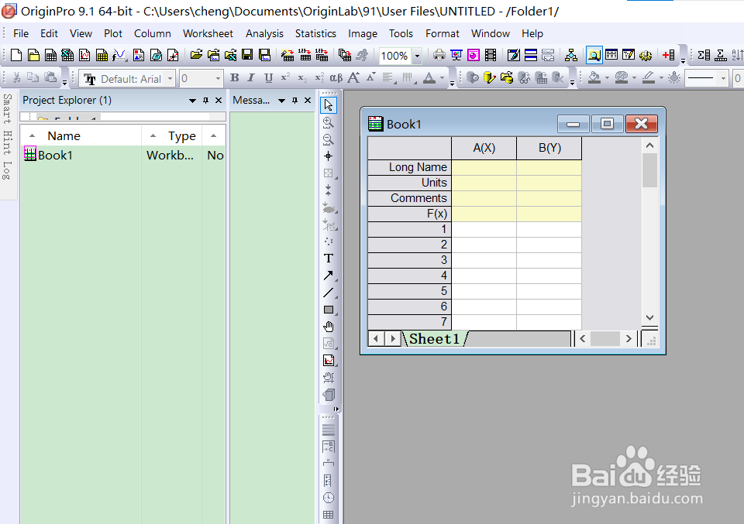Select the Zoom Out tool
This screenshot has height=524, width=744.
click(329, 139)
